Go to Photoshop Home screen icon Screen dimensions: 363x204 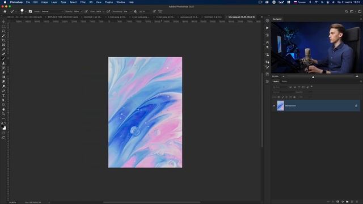pos(5,11)
